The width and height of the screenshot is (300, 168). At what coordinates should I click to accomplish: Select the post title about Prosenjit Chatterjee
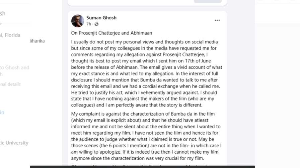click(111, 33)
